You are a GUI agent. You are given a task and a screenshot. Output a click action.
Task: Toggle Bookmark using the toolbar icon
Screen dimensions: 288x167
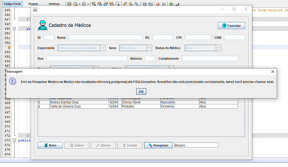click(x=137, y=4)
